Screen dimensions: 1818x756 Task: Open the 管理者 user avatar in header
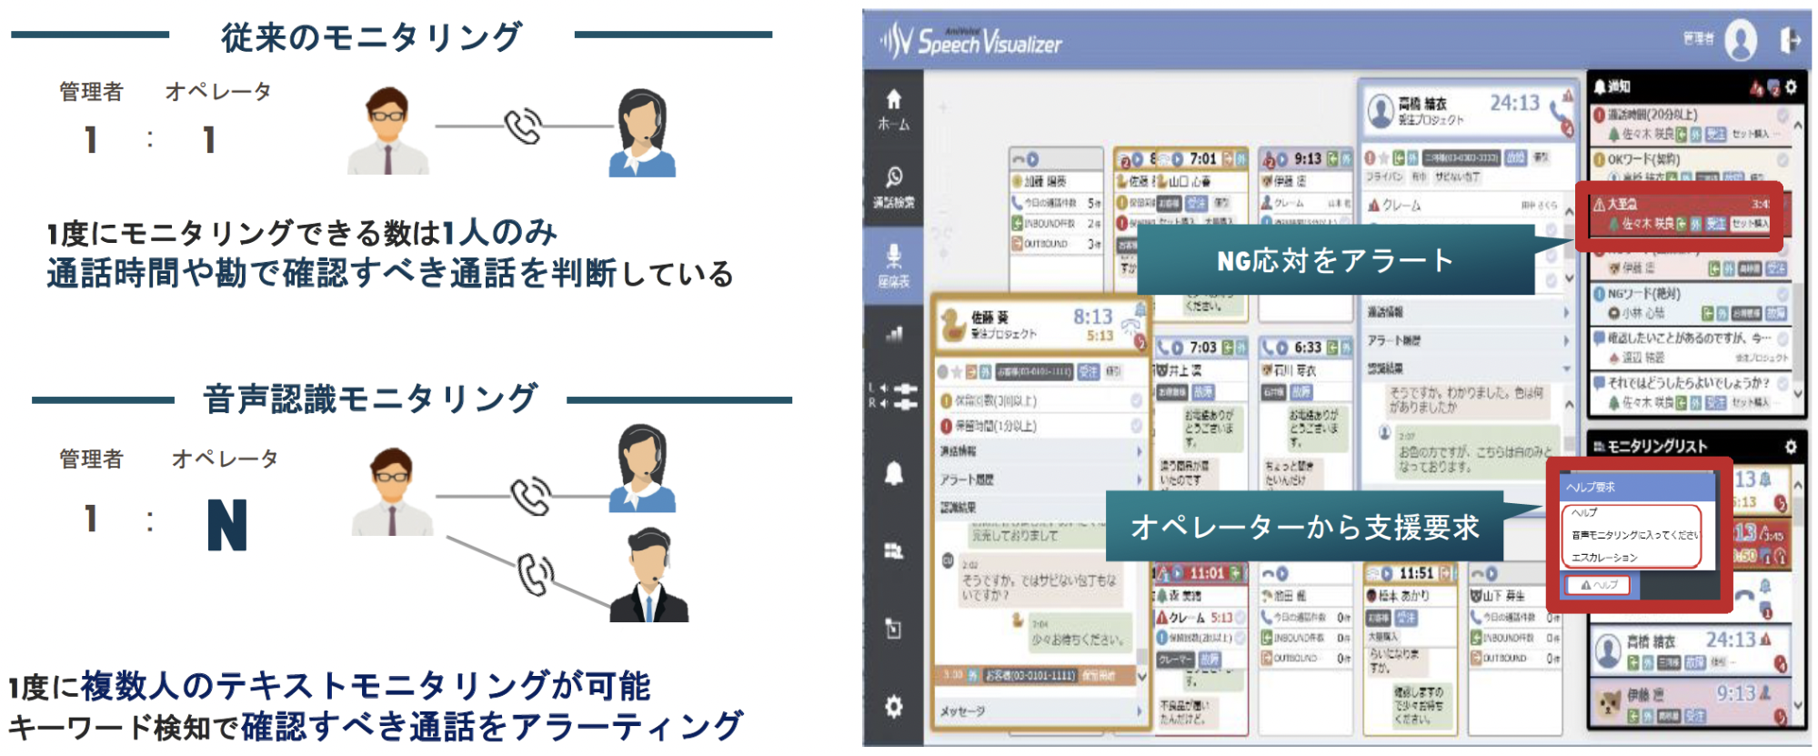(1741, 40)
